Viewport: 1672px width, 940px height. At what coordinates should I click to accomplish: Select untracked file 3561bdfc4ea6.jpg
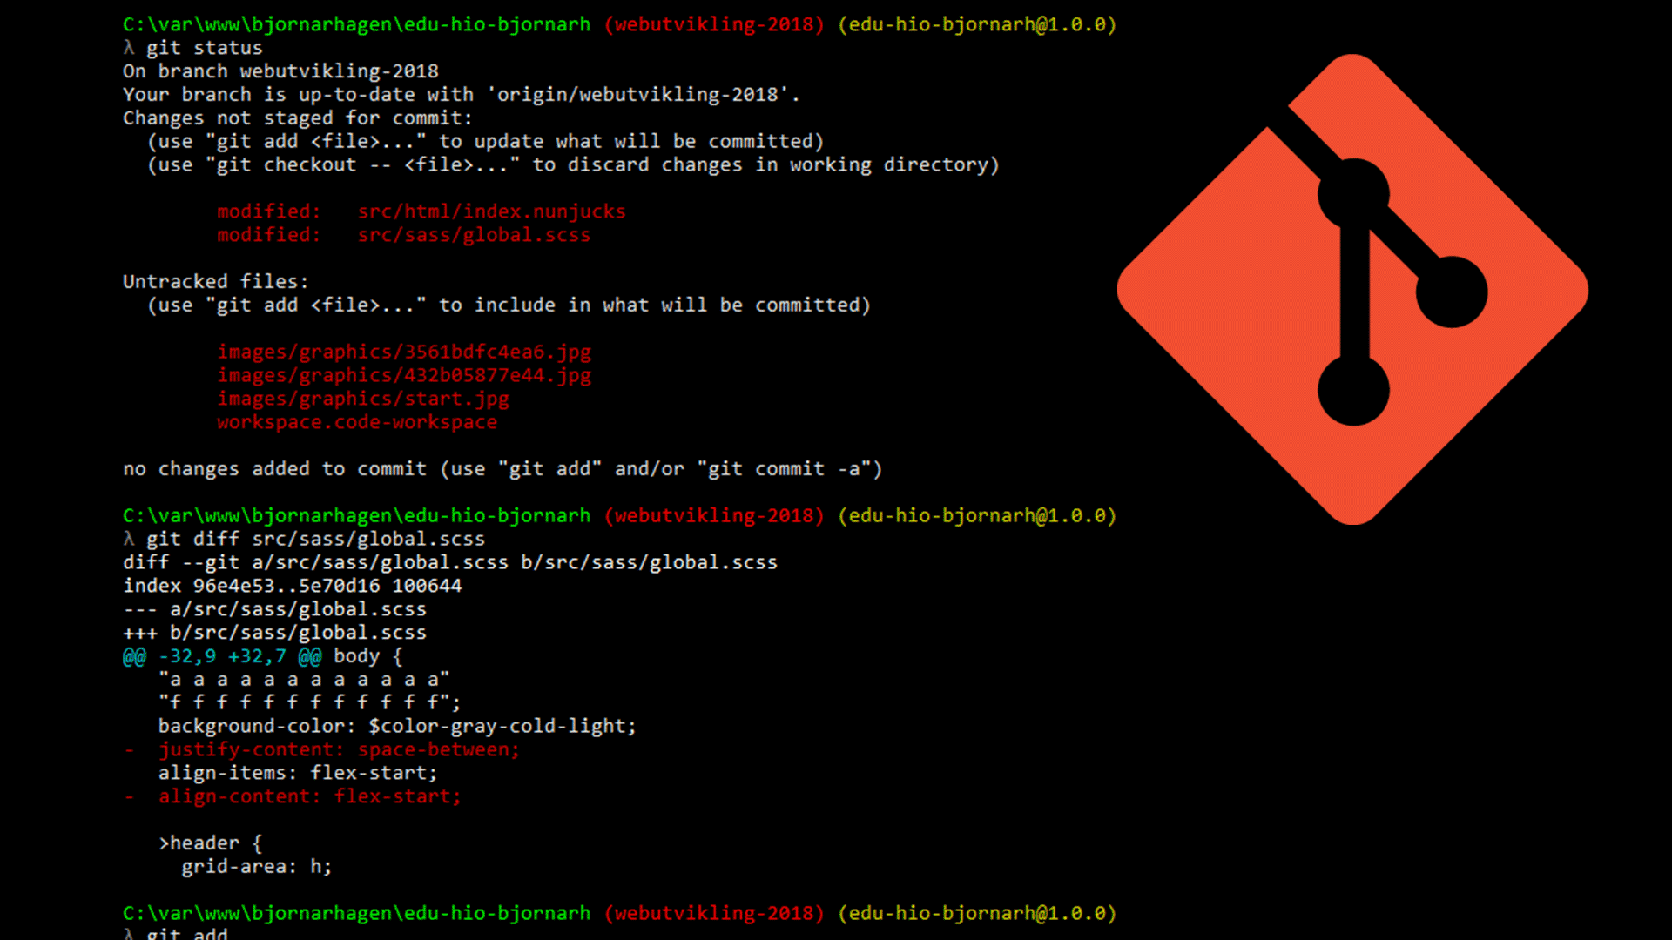click(x=404, y=352)
